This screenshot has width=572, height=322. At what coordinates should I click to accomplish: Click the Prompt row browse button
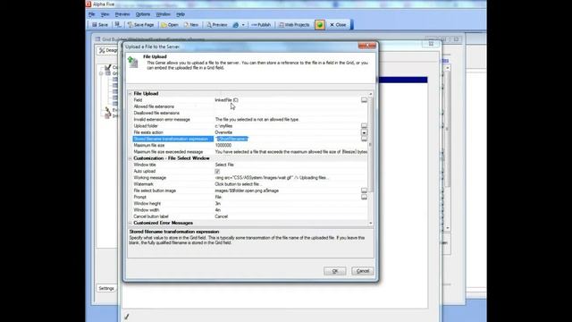click(x=364, y=197)
